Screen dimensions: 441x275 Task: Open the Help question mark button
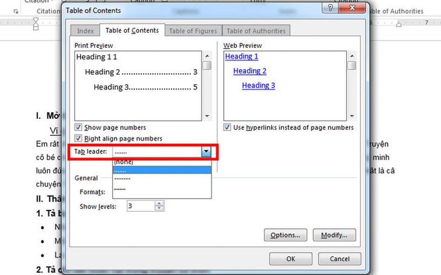pos(330,8)
